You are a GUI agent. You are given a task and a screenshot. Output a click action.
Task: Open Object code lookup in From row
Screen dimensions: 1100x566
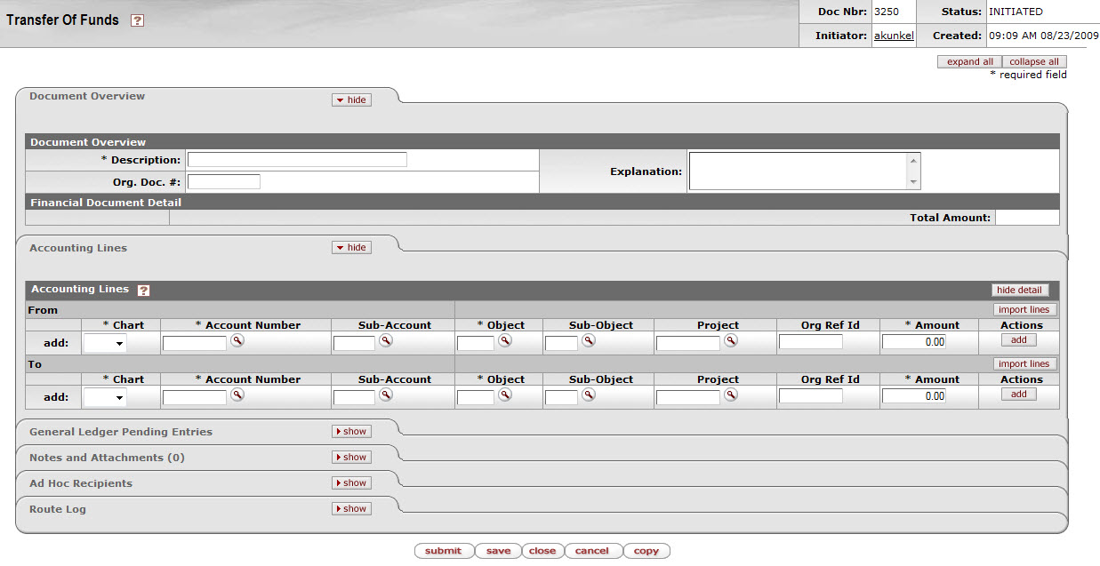(x=504, y=341)
